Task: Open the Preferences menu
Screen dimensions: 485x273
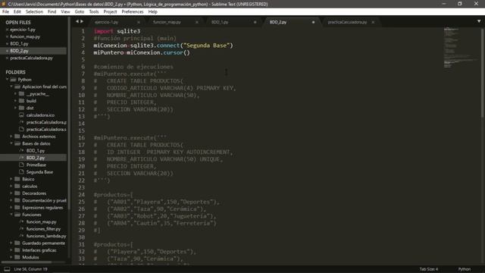Action: click(x=133, y=12)
